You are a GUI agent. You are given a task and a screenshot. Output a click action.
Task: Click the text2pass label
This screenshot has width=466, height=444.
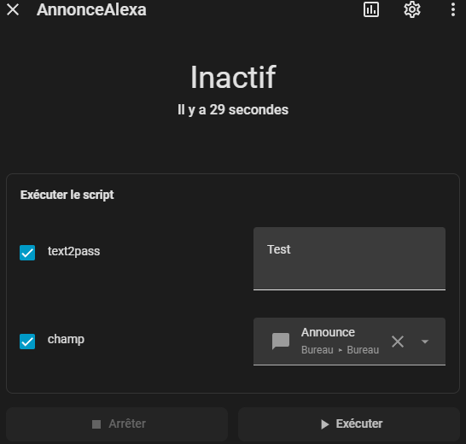(x=73, y=251)
